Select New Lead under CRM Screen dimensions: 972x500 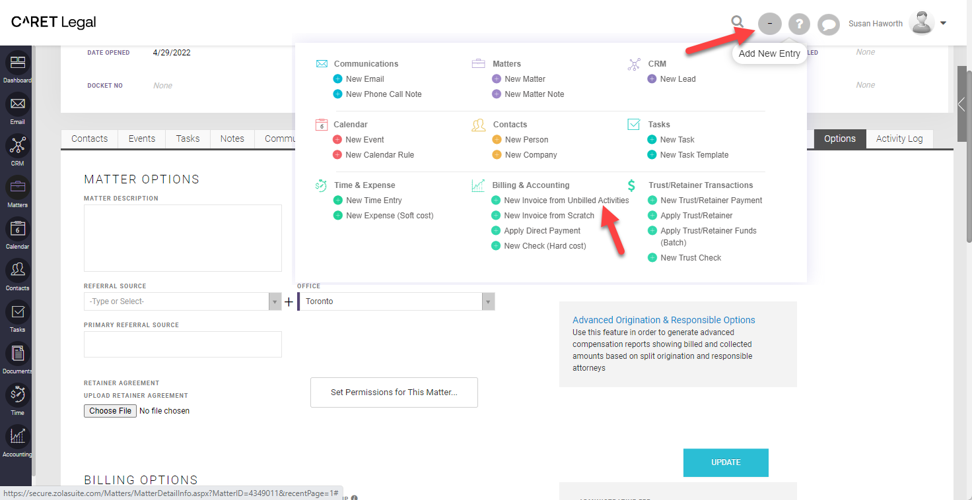677,79
